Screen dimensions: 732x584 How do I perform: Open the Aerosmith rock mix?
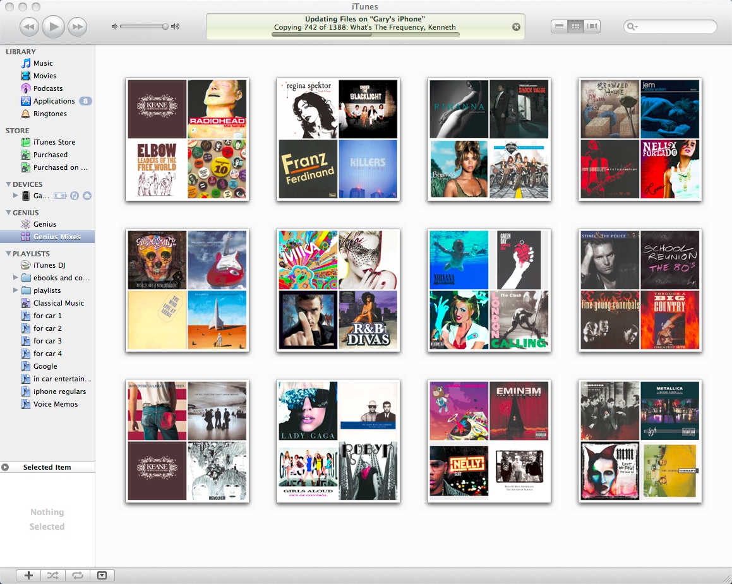(x=187, y=290)
